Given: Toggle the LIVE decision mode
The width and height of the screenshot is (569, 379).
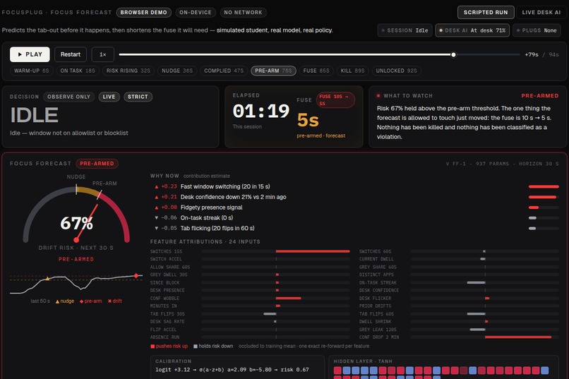Looking at the screenshot, I should (109, 97).
